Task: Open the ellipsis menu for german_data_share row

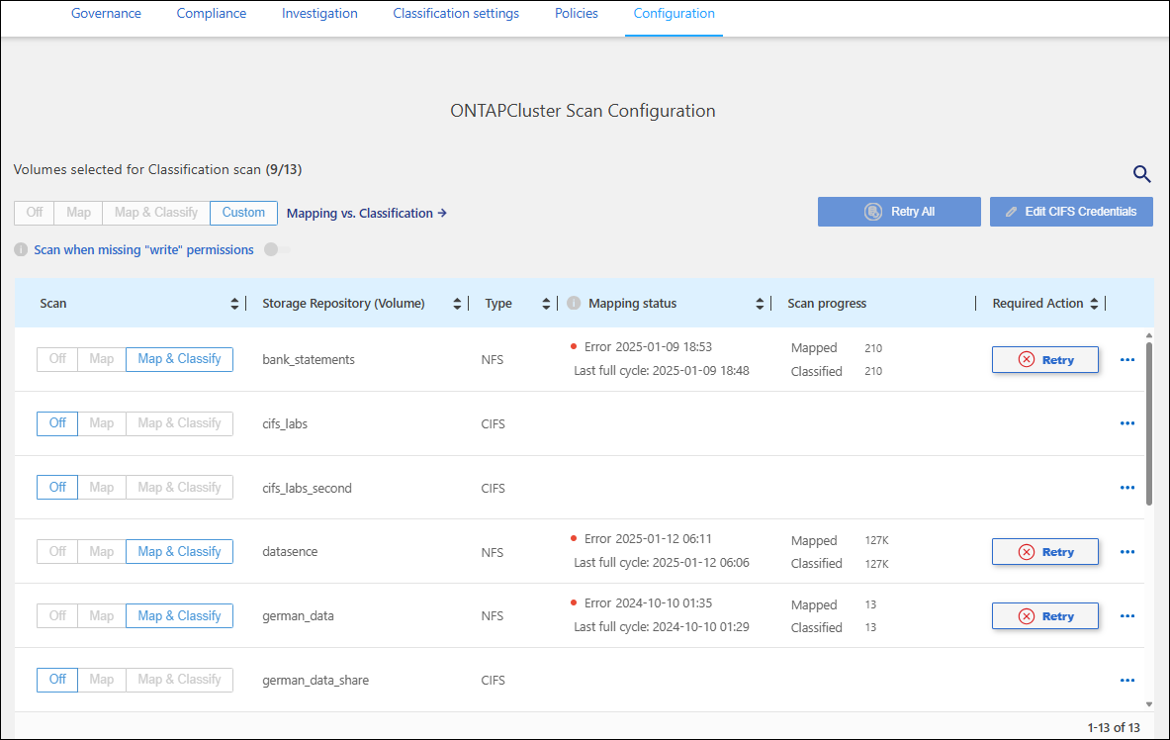Action: 1126,680
